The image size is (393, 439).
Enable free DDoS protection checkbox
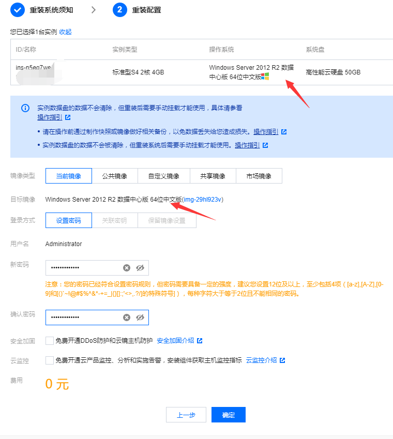click(50, 341)
